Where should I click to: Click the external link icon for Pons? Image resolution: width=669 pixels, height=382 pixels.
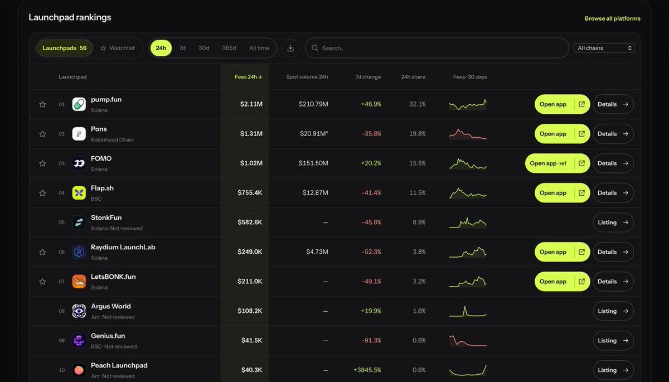point(581,134)
